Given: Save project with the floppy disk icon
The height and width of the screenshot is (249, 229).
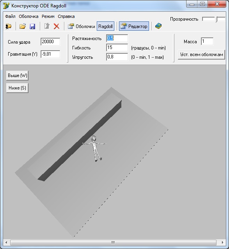Looking at the screenshot, I should [32, 26].
